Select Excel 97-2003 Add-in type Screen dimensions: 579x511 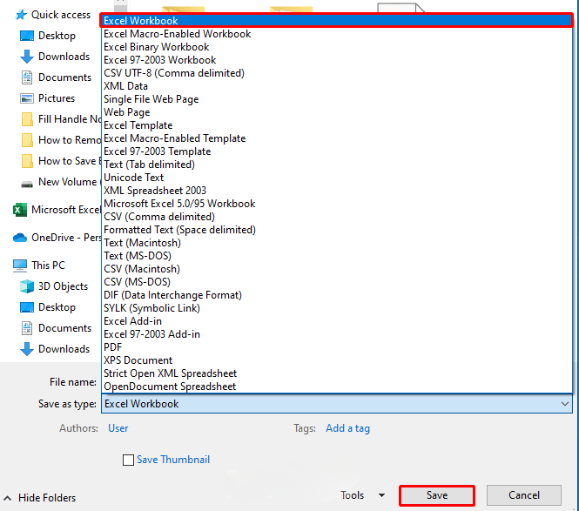336,334
